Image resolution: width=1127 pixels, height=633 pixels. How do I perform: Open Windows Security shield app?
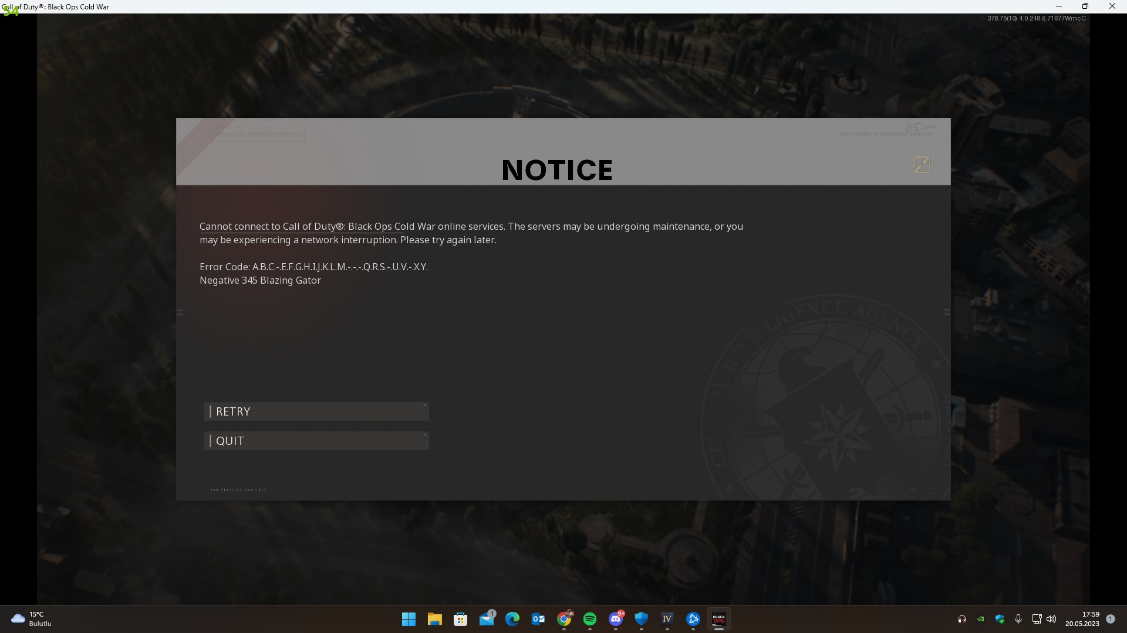tap(642, 619)
